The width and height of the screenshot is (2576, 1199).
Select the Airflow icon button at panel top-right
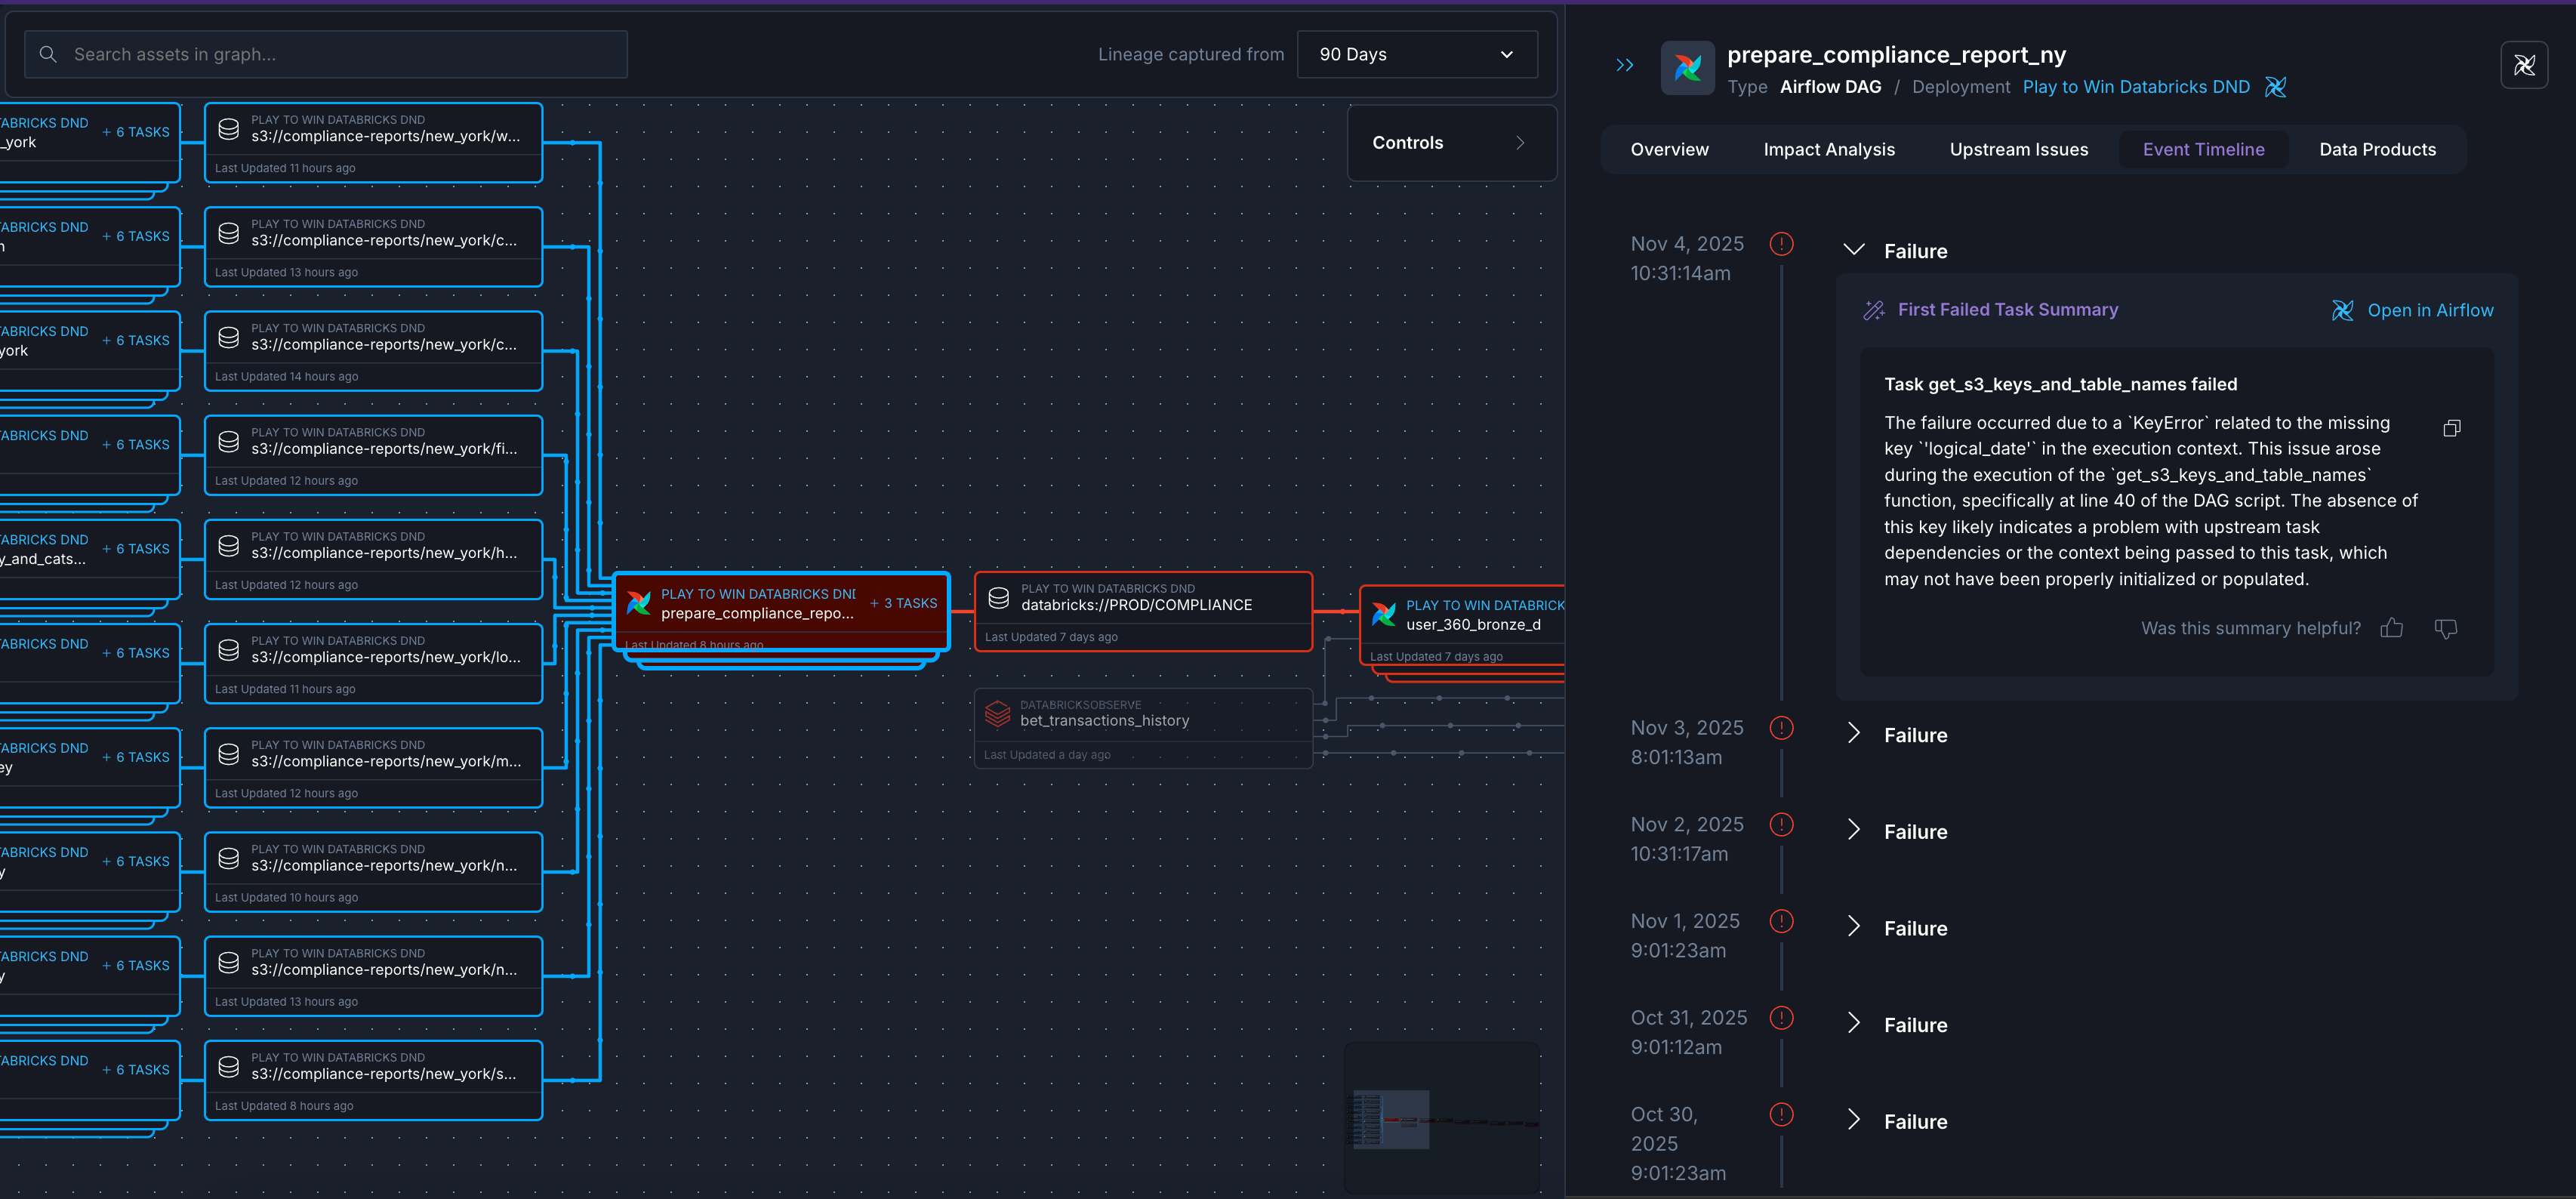(x=2525, y=65)
